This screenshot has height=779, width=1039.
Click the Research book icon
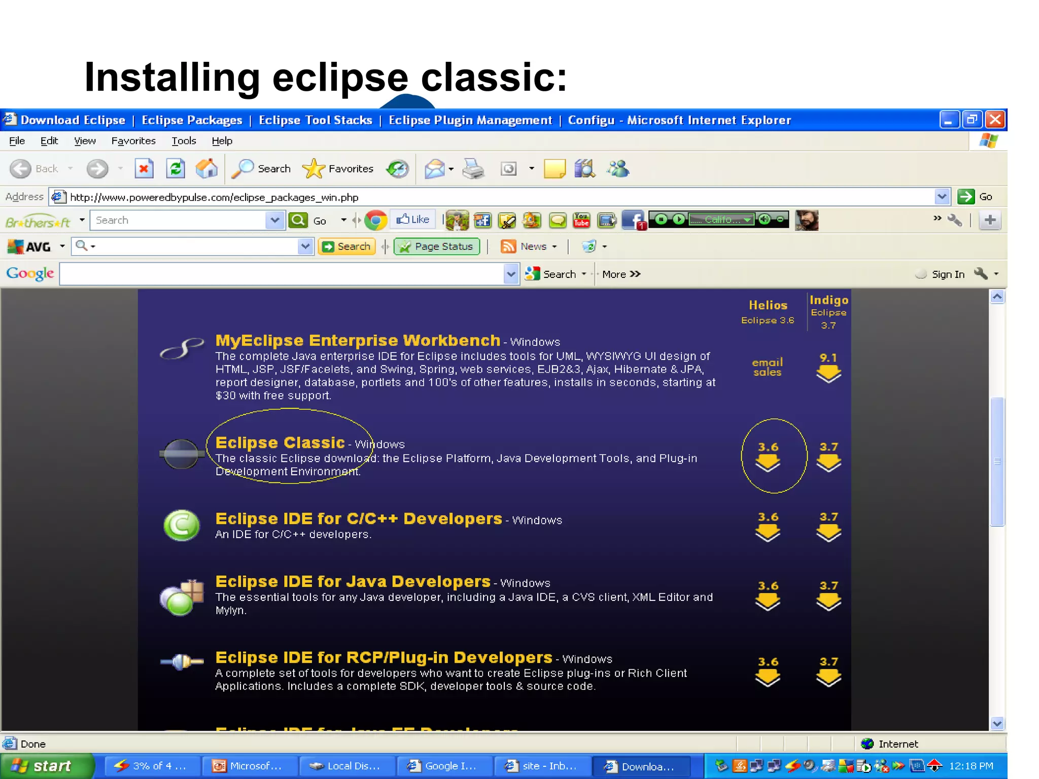(585, 169)
